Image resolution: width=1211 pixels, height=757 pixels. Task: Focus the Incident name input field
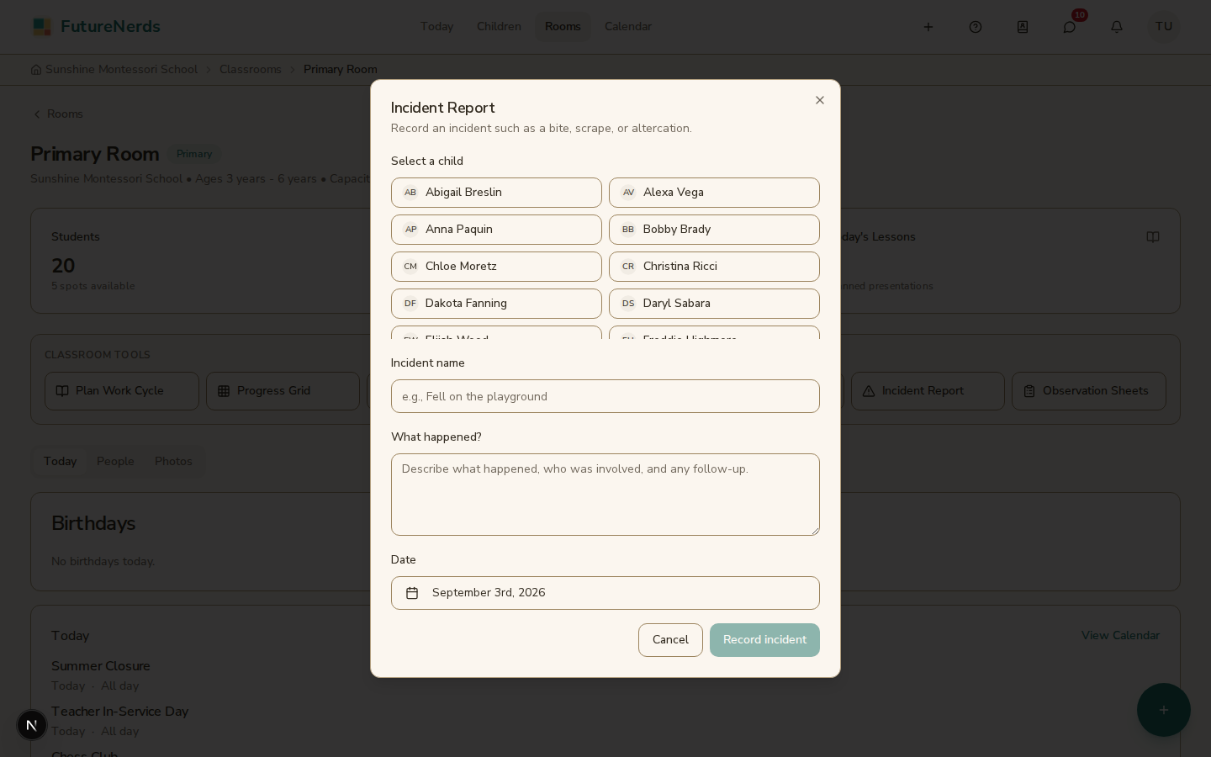605,396
